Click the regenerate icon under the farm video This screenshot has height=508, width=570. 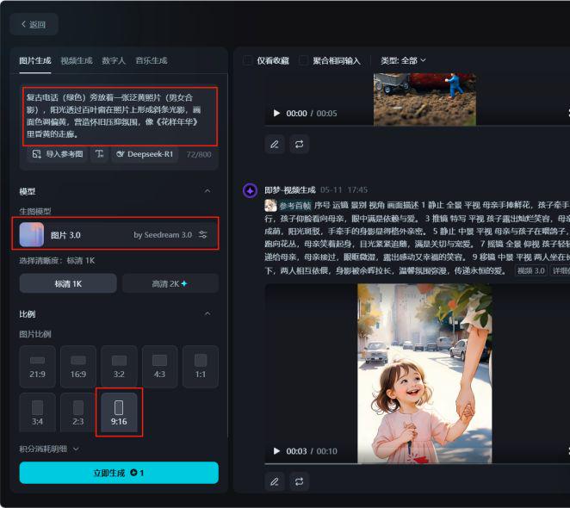(x=299, y=145)
